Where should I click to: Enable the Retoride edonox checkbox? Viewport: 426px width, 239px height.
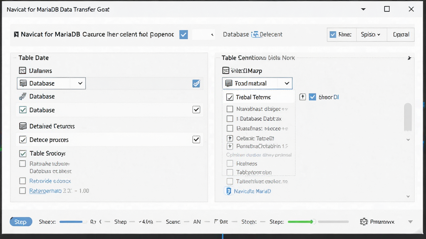coord(22,181)
